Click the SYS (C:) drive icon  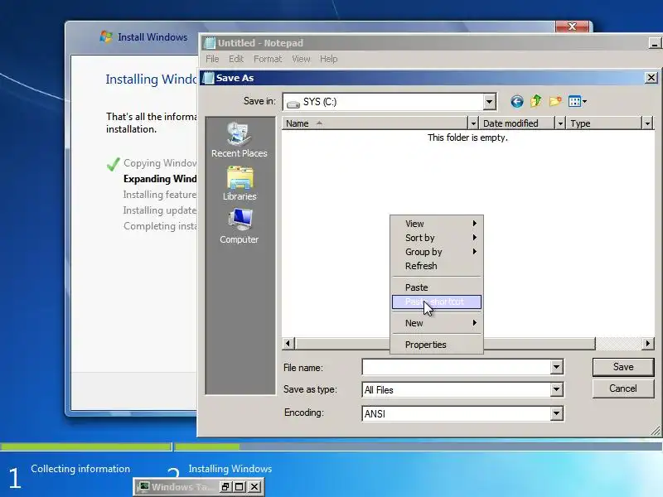coord(293,103)
